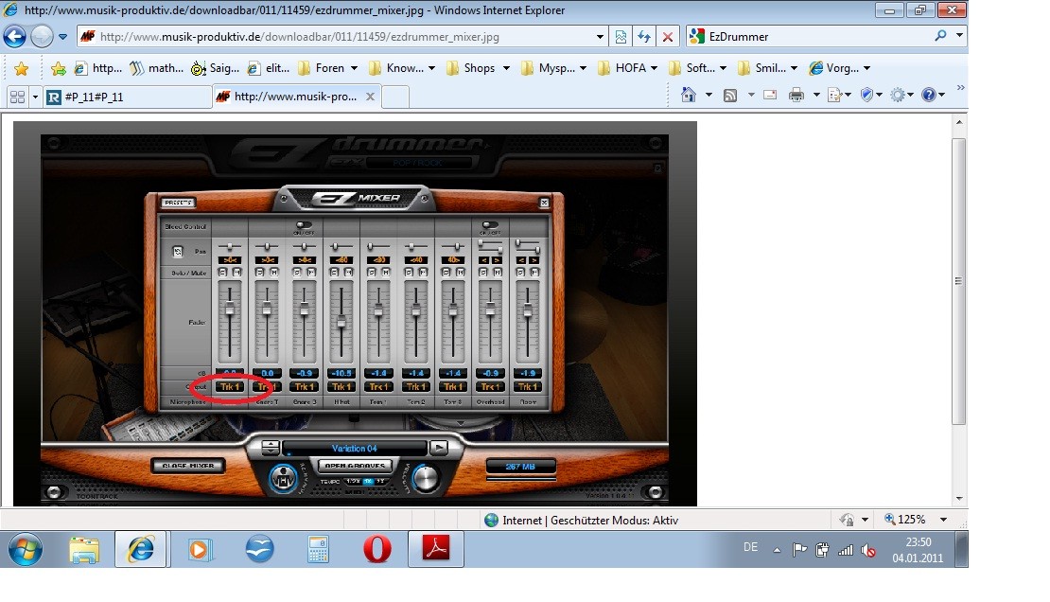Image resolution: width=1050 pixels, height=602 pixels.
Task: Toggle Compatibility View icon in address bar
Action: pos(621,37)
